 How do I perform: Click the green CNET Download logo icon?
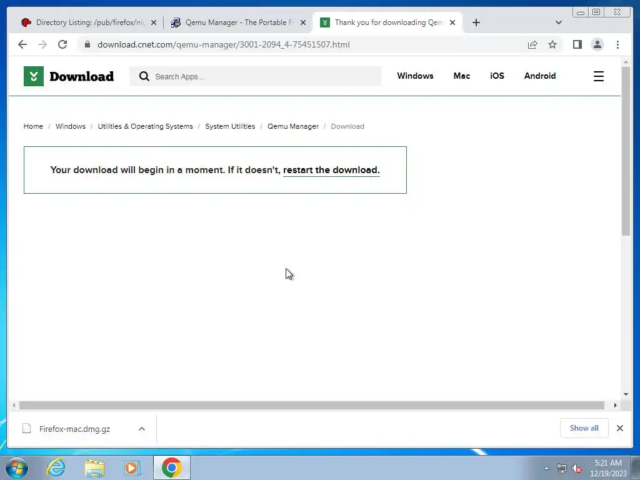click(34, 76)
